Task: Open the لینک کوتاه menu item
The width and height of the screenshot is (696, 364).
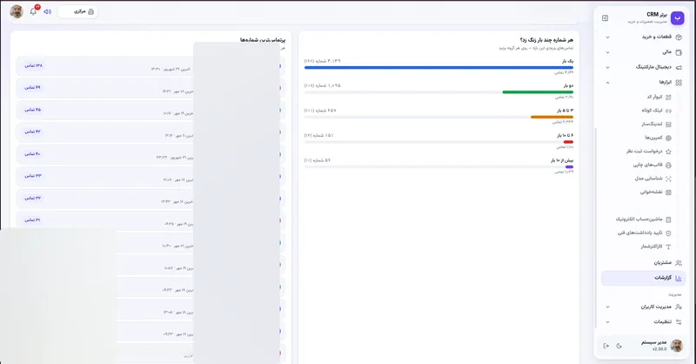Action: (x=656, y=111)
